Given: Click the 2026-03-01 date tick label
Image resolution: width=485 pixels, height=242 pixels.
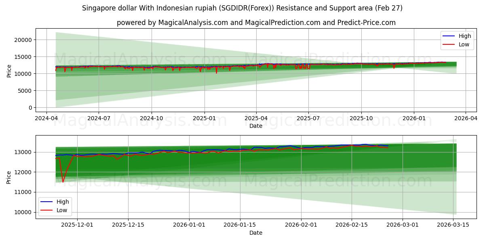Looking at the screenshot, I should (403, 225).
